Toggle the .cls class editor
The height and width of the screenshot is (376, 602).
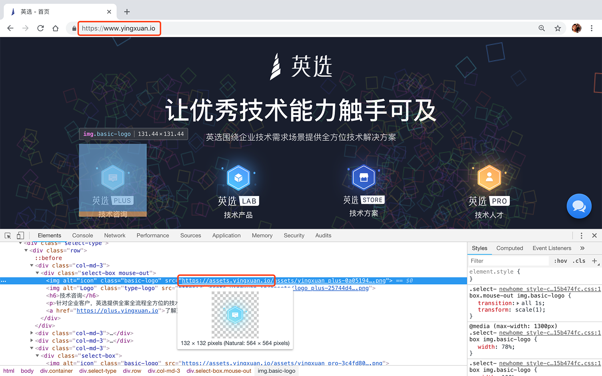pos(579,261)
